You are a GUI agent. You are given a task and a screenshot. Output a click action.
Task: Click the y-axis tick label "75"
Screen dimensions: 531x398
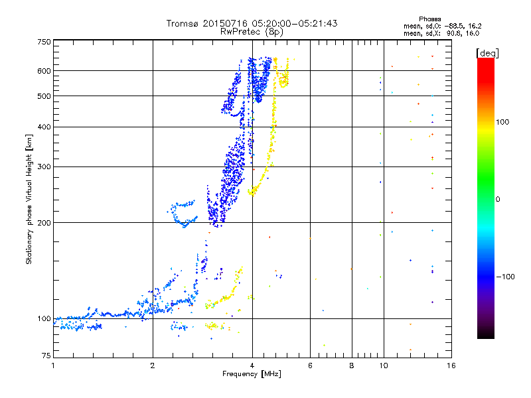point(46,356)
